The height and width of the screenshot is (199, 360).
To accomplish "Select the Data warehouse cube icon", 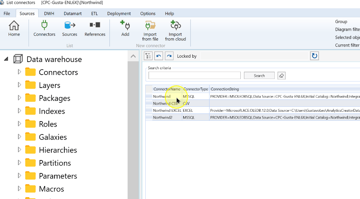I will (x=18, y=59).
